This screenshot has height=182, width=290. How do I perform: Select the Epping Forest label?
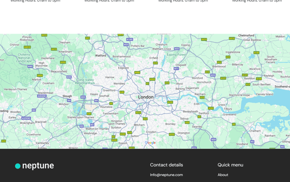tap(177, 55)
